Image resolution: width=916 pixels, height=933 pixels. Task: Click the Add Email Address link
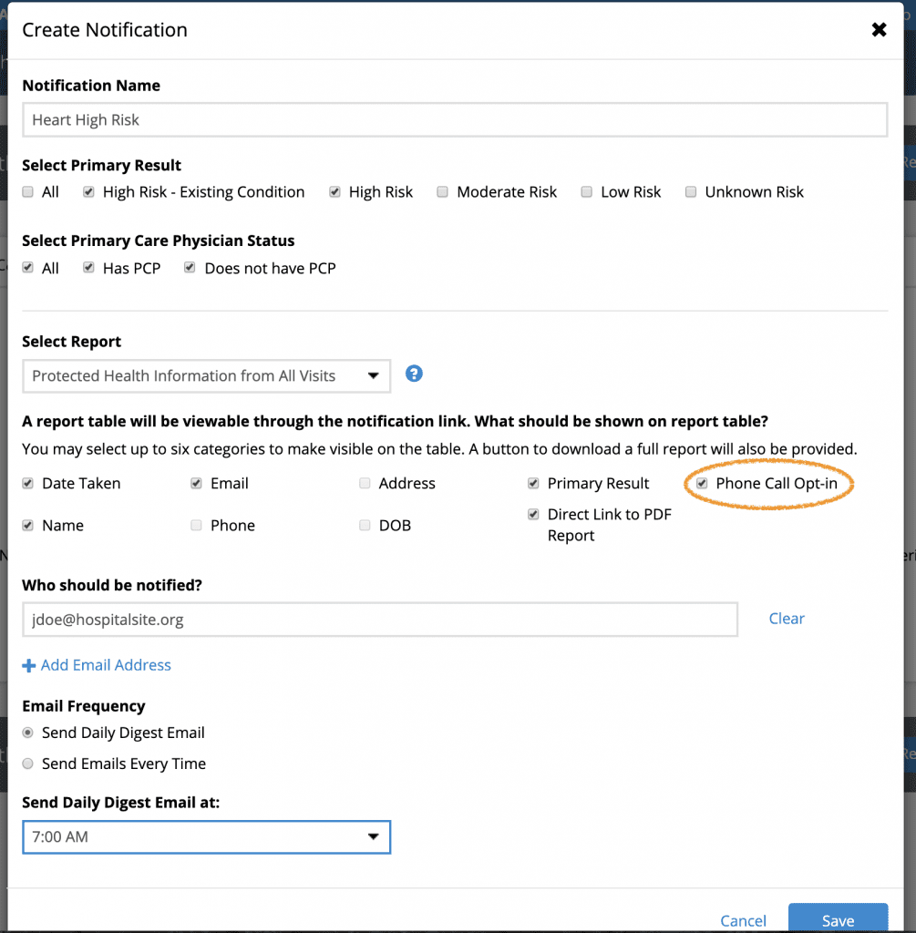(106, 665)
